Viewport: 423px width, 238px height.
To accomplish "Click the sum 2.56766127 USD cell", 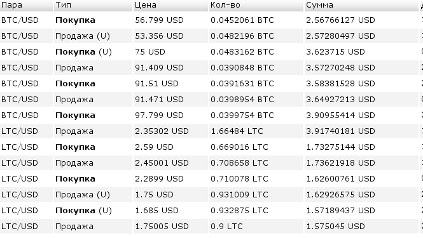I will click(x=361, y=20).
